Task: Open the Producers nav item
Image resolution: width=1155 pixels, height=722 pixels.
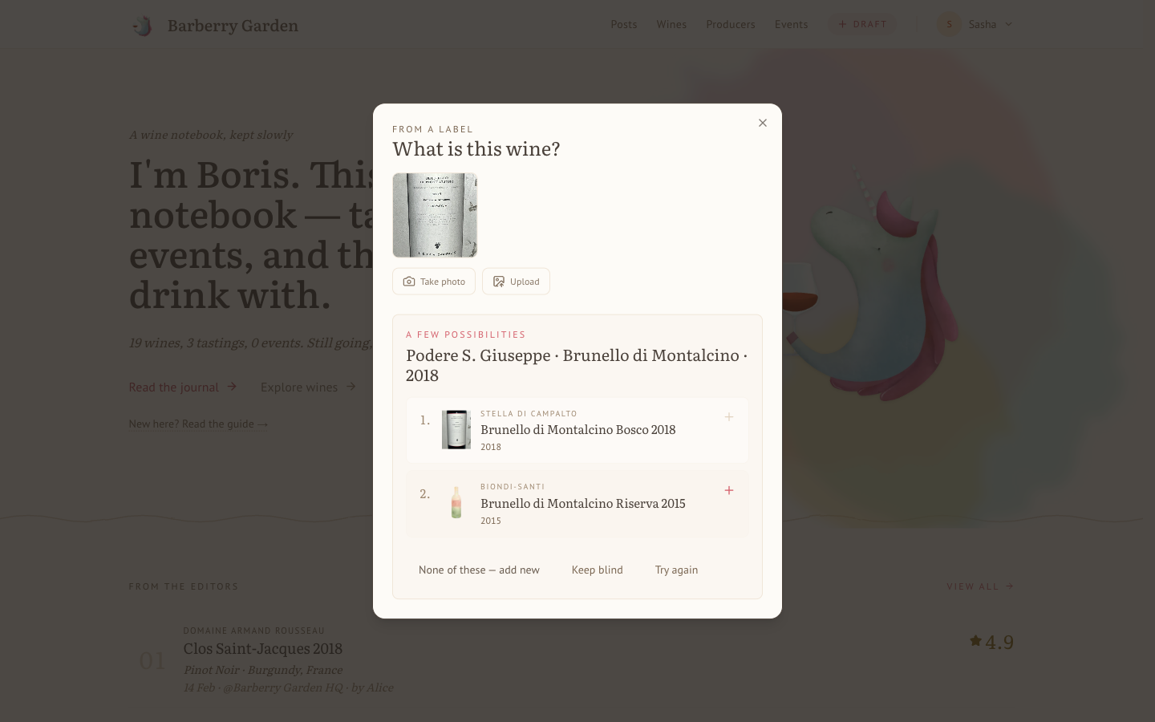Action: click(x=731, y=24)
